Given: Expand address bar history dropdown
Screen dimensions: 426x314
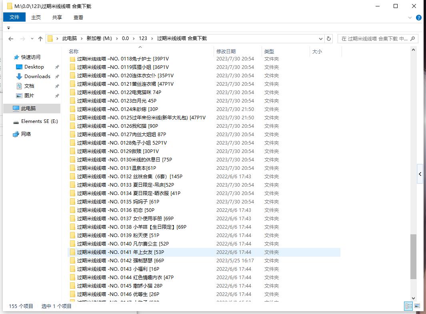Looking at the screenshot, I should click(320, 38).
